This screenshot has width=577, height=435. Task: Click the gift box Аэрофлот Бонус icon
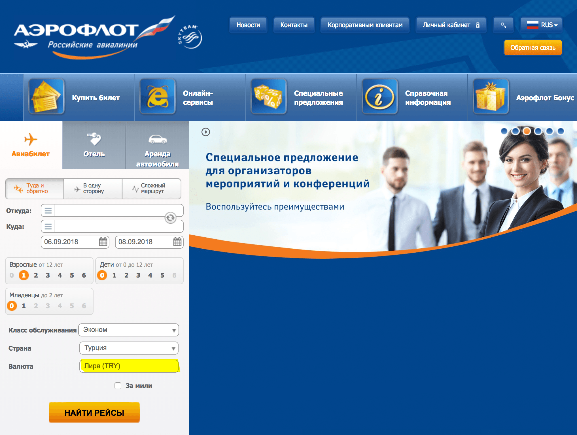(x=491, y=96)
